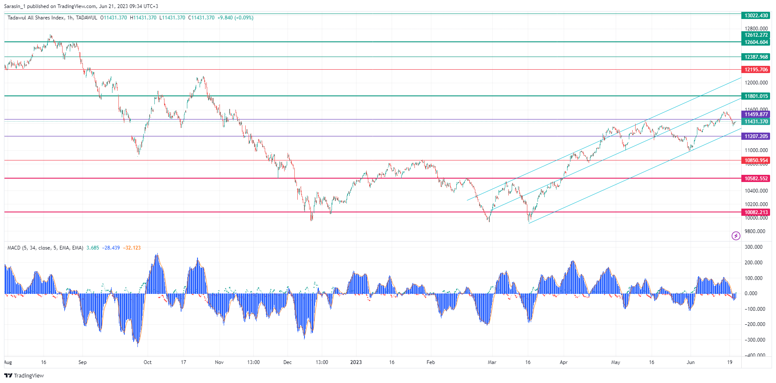This screenshot has width=776, height=383.
Task: Click the MACD (5, 34, close, 5, EMA, EMA) legend
Action: tap(45, 248)
